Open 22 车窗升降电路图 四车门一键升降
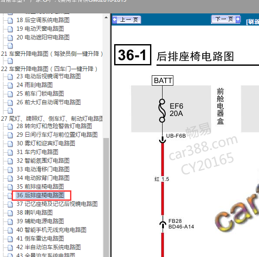Image resolution: width=259 pixels, height=257 pixels. 49,69
